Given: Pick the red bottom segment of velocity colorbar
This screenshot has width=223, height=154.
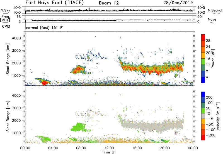Looking at the screenshot, I should (203, 138).
